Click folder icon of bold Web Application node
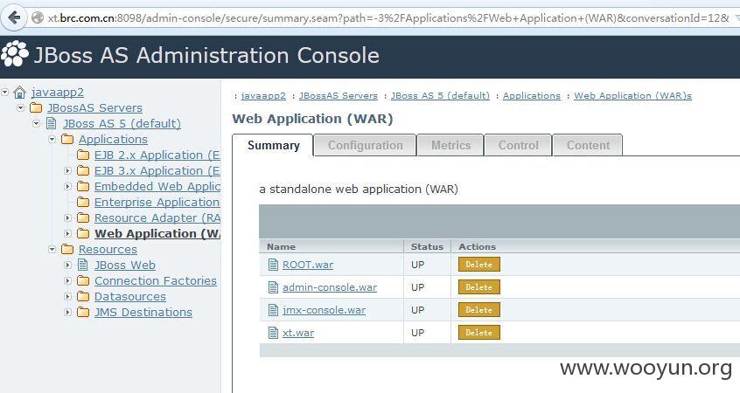Viewport: 740px width, 393px height. (83, 233)
